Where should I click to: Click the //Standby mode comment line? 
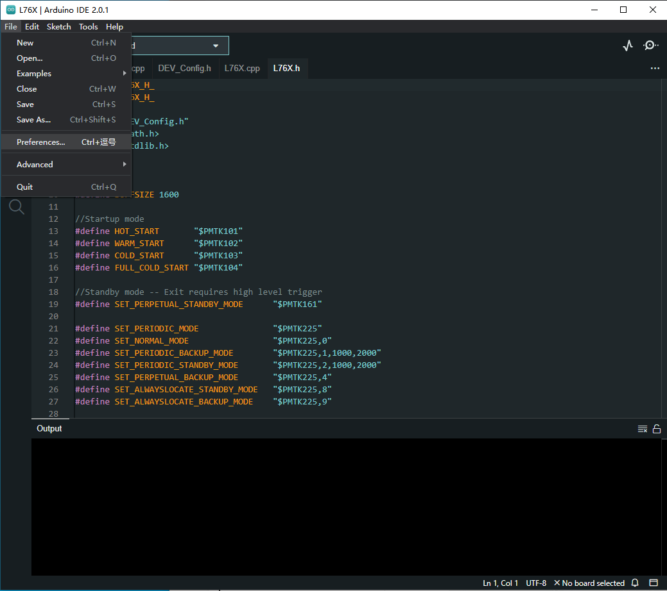[198, 292]
